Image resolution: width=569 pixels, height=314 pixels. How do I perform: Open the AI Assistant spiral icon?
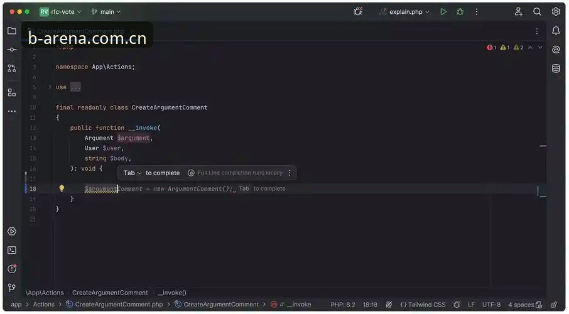point(556,50)
